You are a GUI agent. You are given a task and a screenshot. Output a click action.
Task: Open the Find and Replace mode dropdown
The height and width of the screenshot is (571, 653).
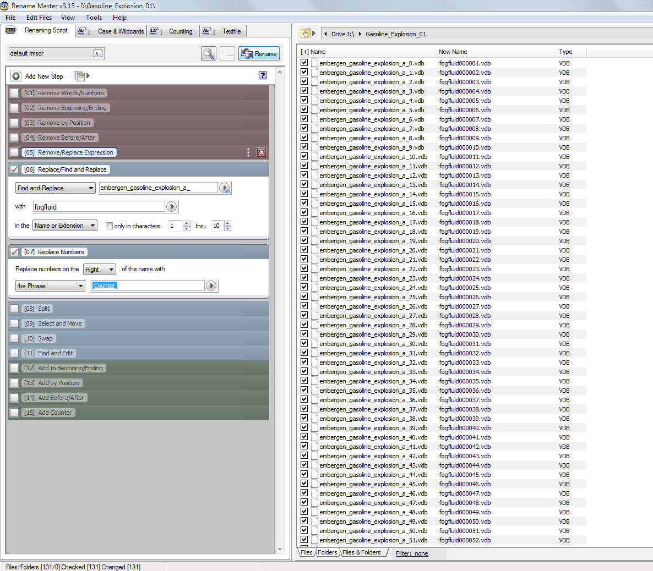pyautogui.click(x=56, y=188)
